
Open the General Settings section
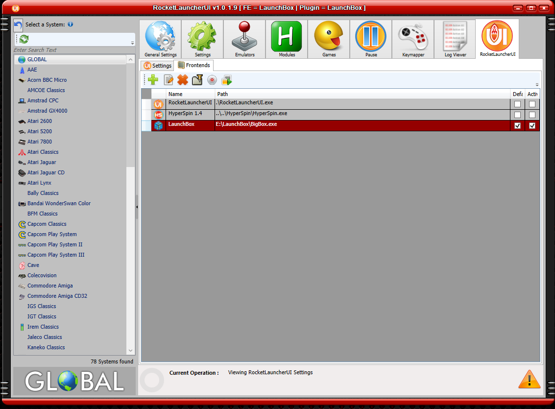click(160, 39)
